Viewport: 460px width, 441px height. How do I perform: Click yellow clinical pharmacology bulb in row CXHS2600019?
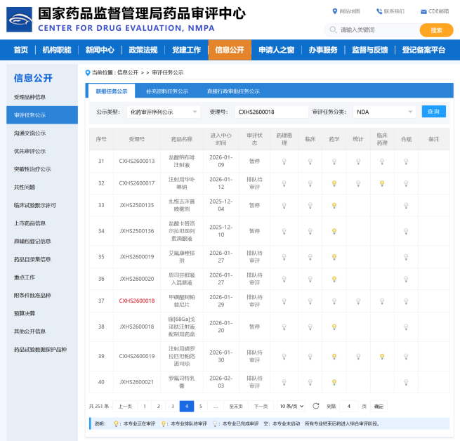[382, 357]
